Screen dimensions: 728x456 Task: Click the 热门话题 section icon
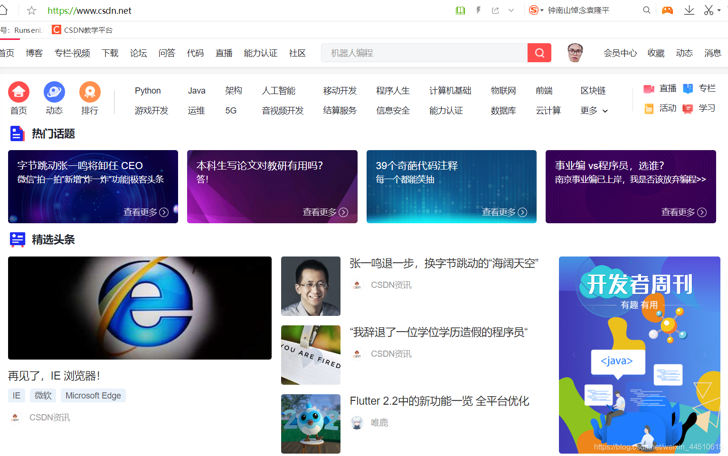coord(17,134)
